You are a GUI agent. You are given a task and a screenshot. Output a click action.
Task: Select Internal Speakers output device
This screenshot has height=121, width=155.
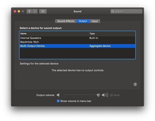tap(77, 38)
